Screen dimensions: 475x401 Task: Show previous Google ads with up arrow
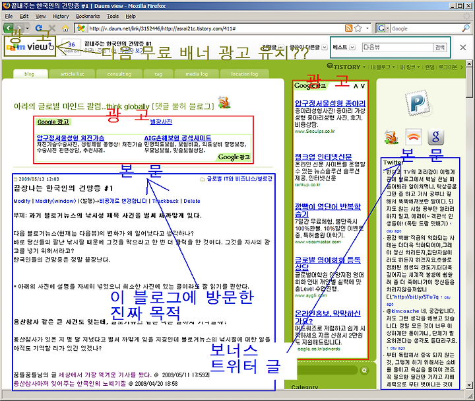(356, 86)
